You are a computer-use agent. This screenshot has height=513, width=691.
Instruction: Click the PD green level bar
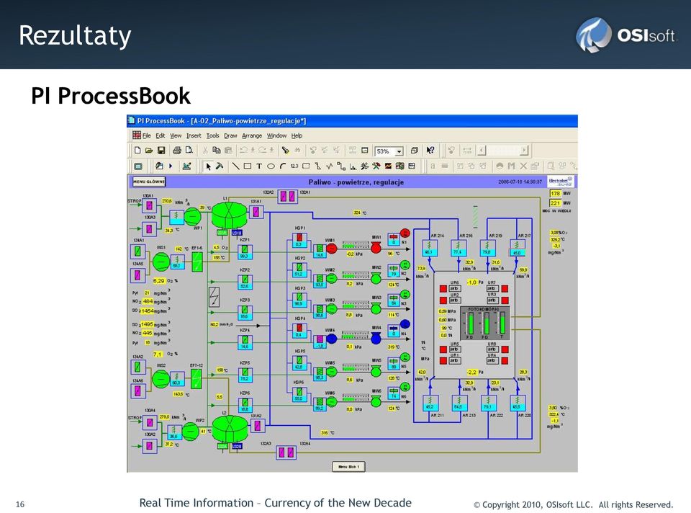(x=471, y=324)
